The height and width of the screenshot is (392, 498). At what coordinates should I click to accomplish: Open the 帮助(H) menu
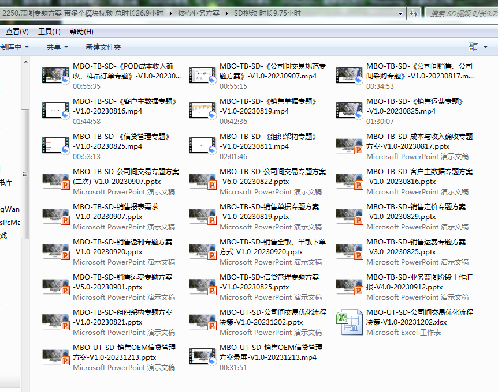tap(81, 31)
